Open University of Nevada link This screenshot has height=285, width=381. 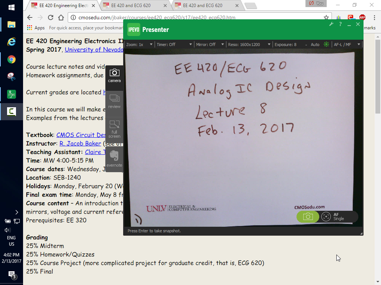tap(94, 50)
